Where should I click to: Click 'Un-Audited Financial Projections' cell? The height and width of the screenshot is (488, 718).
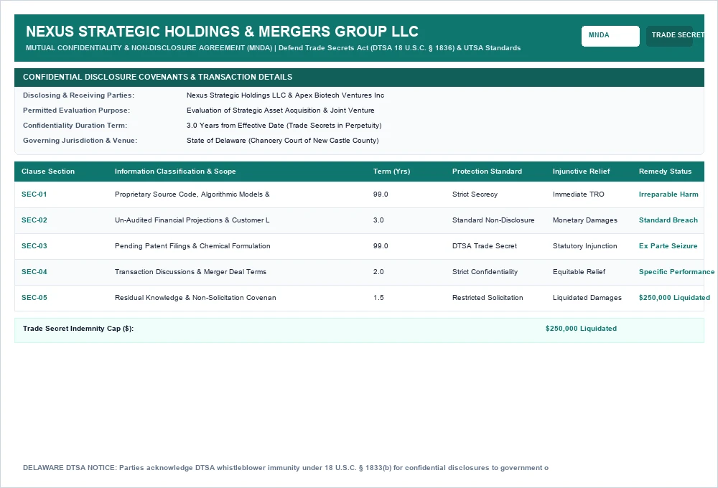point(192,220)
